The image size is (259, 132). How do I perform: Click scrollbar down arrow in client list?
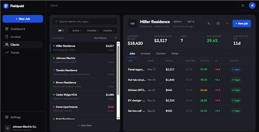[x=118, y=118]
